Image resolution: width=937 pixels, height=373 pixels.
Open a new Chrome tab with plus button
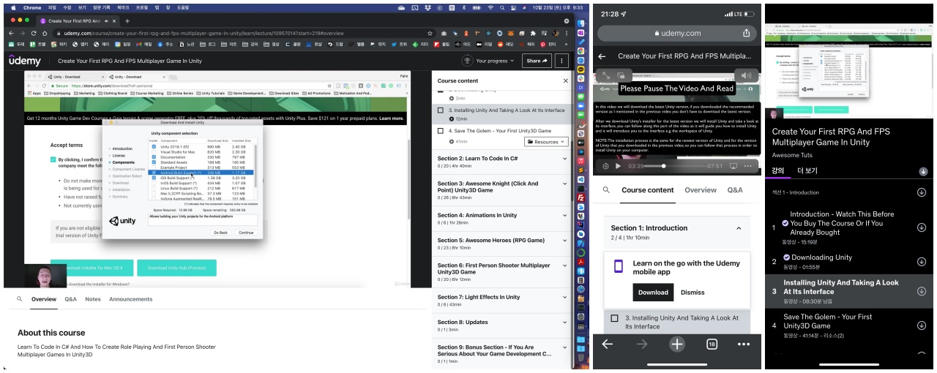pyautogui.click(x=127, y=21)
